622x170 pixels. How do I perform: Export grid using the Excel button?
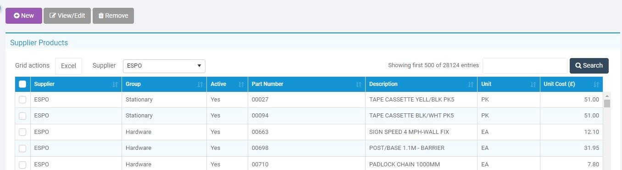click(68, 66)
